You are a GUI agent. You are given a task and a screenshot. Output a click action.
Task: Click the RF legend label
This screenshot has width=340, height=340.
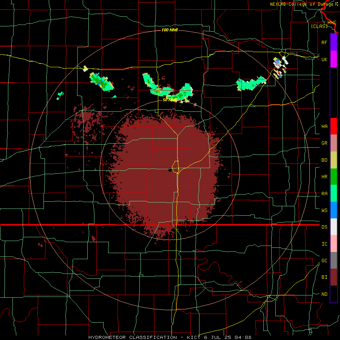[x=324, y=42]
